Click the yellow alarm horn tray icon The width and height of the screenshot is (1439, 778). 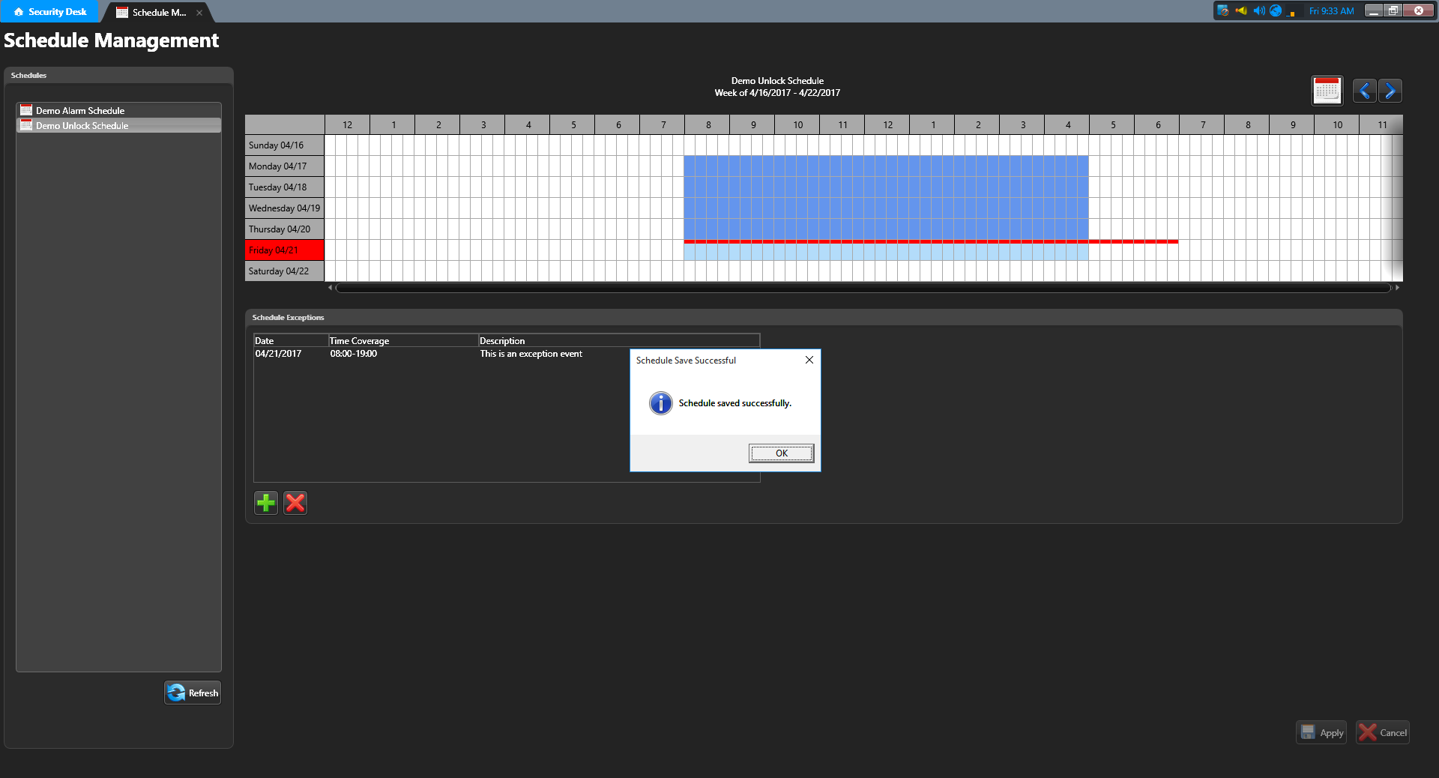(x=1241, y=10)
